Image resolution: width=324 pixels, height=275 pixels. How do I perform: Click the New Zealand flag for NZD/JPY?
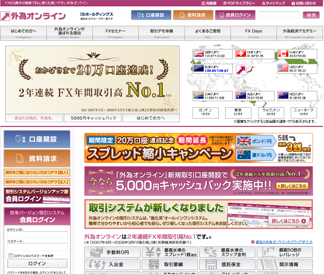tap(283, 95)
